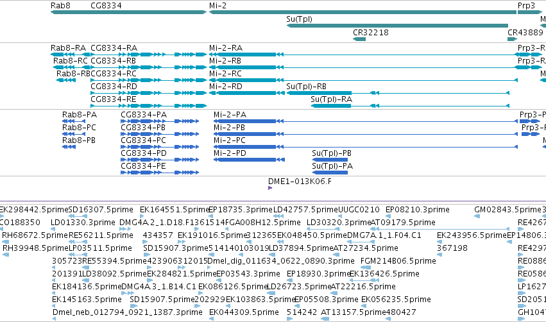Open the 514242 EST label
The height and width of the screenshot is (322, 546).
[x=302, y=312]
